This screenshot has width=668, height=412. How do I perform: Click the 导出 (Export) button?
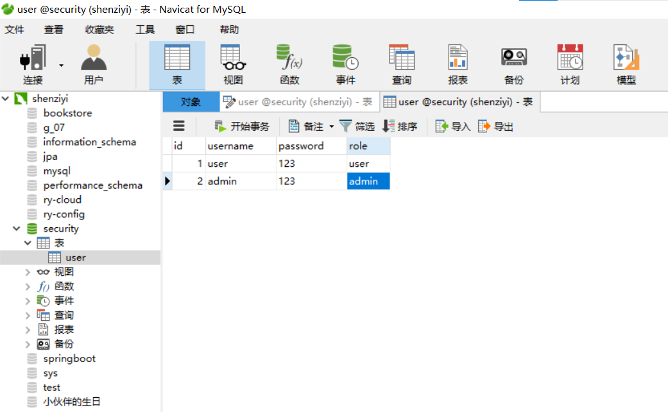[x=495, y=126]
